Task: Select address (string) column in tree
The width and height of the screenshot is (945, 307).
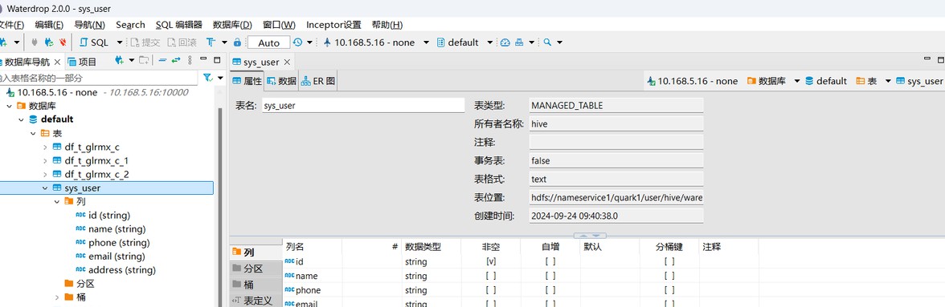Action: [122, 270]
